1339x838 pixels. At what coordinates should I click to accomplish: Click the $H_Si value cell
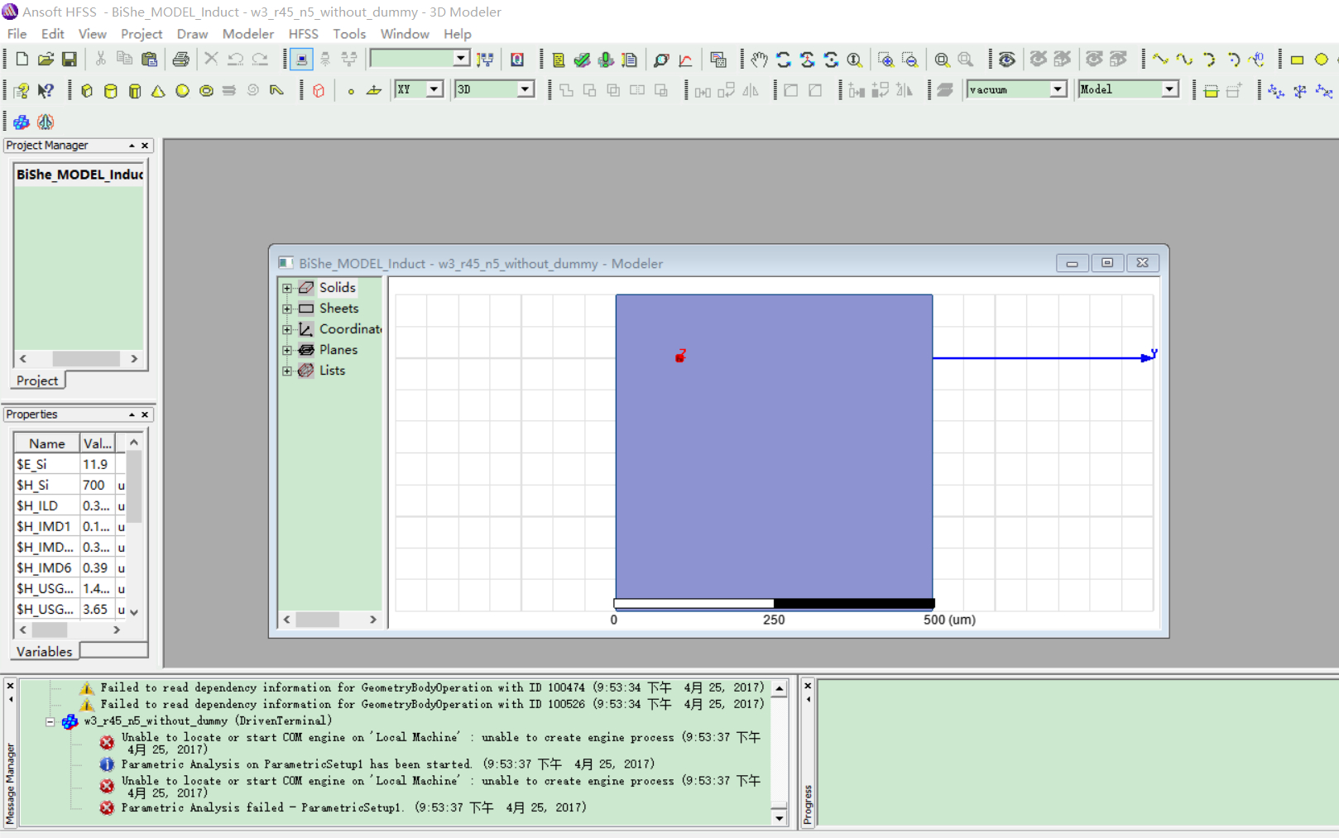pos(95,485)
